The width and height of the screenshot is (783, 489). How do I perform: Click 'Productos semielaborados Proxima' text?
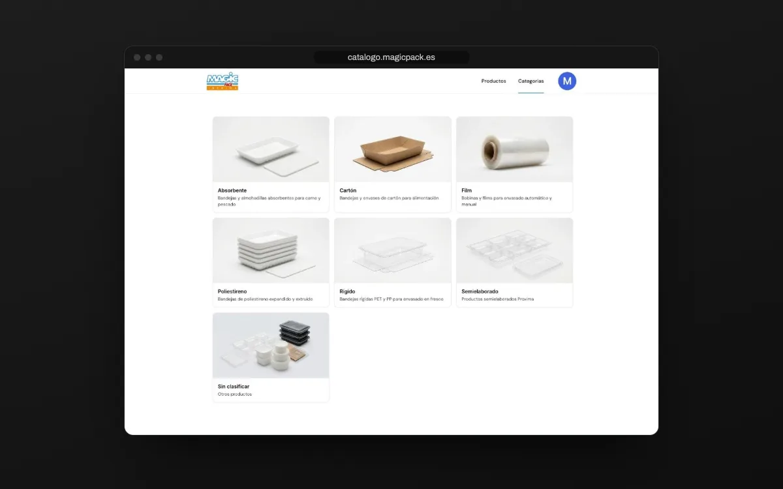pyautogui.click(x=497, y=299)
